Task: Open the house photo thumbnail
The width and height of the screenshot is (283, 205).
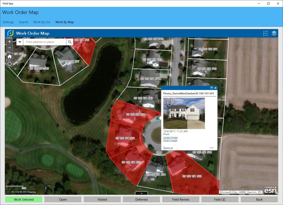Action: 184,113
